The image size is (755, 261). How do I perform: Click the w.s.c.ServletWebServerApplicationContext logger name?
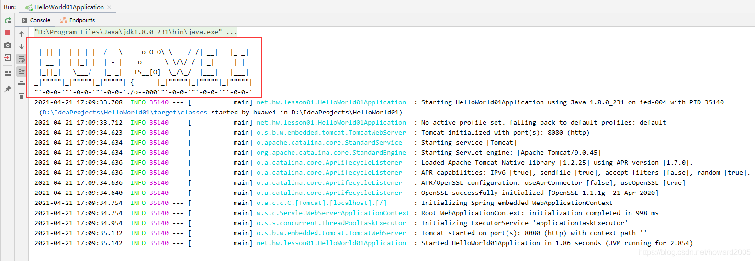pos(333,213)
